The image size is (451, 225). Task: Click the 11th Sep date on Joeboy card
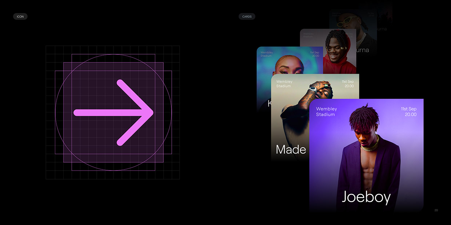click(409, 112)
